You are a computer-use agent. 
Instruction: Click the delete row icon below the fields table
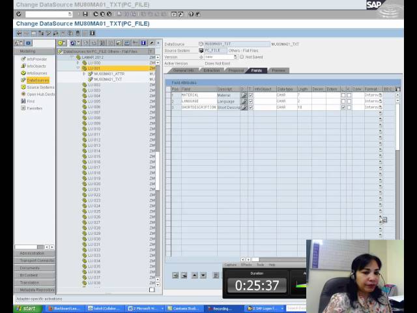(x=184, y=275)
